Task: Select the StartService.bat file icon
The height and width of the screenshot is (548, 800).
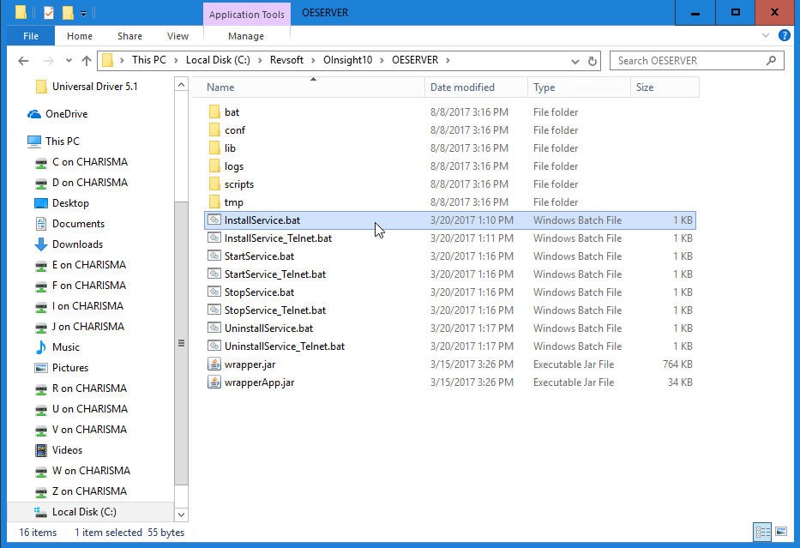Action: pos(214,256)
